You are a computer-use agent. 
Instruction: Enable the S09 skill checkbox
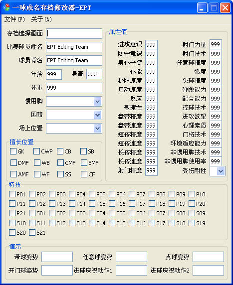coord(192,213)
